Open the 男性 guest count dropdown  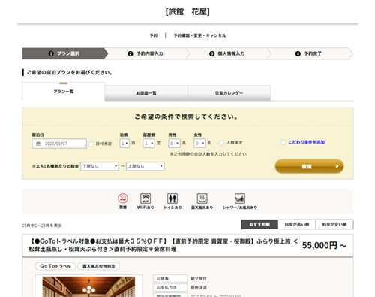(x=174, y=144)
